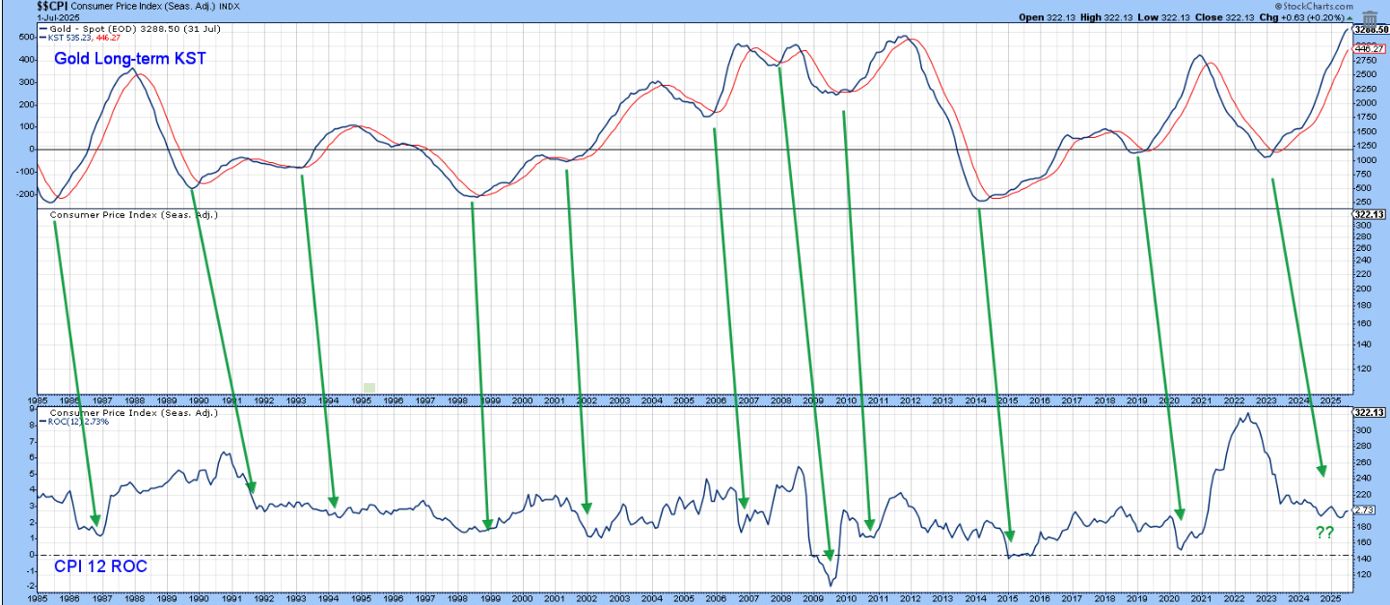This screenshot has height=605, width=1390.
Task: Click the red 446.27 KST signal label
Action: [x=1369, y=48]
